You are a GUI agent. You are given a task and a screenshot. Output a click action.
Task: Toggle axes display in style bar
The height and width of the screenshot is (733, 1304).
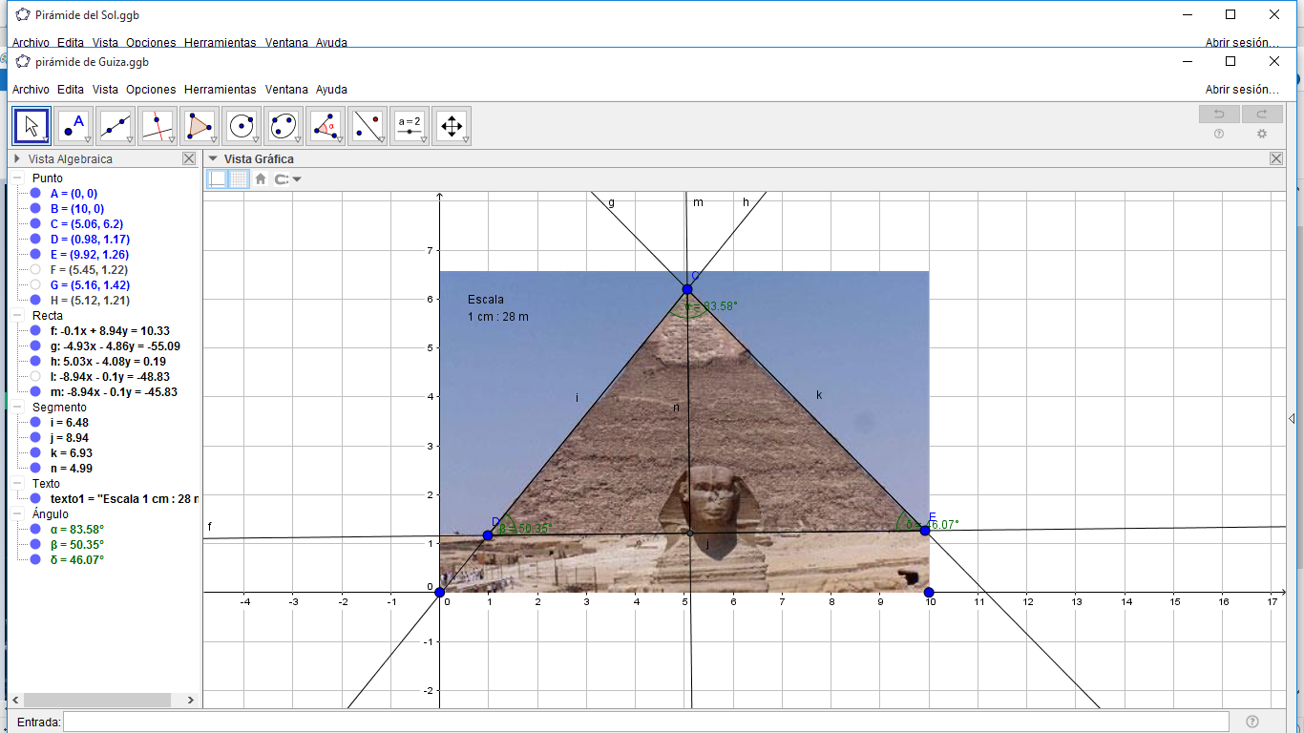point(218,178)
